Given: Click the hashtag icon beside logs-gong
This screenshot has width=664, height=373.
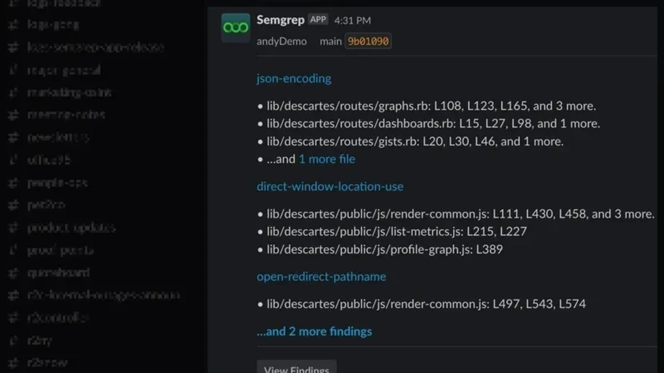Looking at the screenshot, I should click(13, 24).
